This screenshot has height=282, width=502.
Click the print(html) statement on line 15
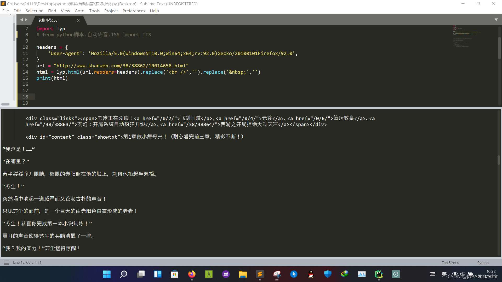click(52, 78)
